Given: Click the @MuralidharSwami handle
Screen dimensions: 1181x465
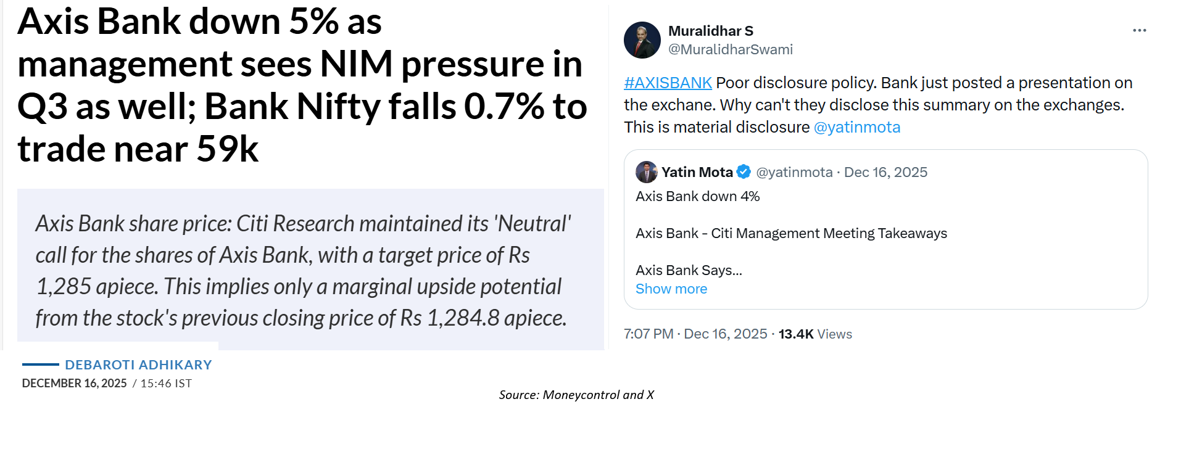Looking at the screenshot, I should (730, 49).
